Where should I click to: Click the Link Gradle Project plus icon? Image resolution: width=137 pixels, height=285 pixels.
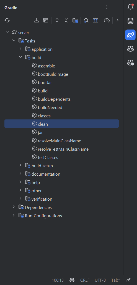[x=16, y=20]
